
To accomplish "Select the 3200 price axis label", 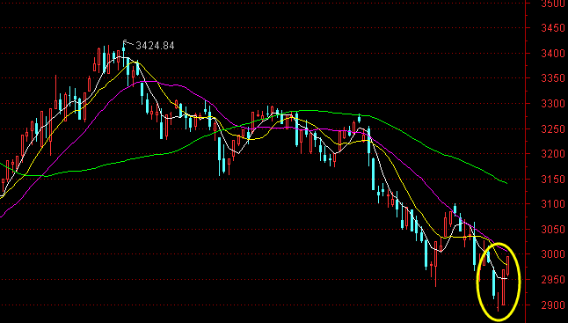I will [x=553, y=154].
